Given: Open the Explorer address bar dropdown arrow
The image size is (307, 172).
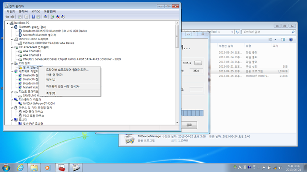Looking at the screenshot, I should coord(232,32).
